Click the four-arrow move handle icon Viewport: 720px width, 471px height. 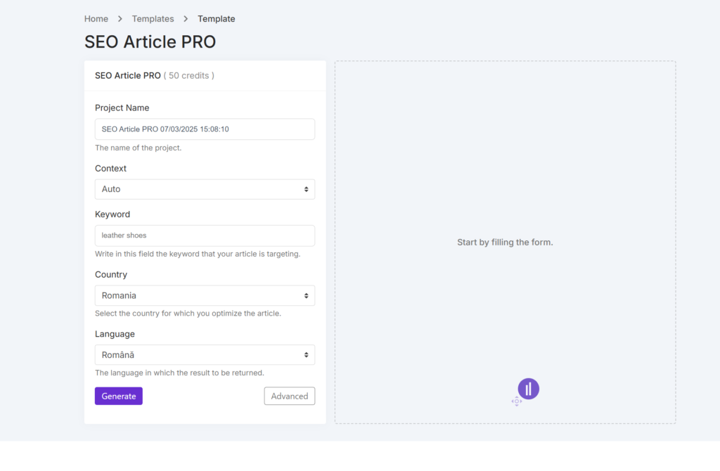click(x=516, y=401)
